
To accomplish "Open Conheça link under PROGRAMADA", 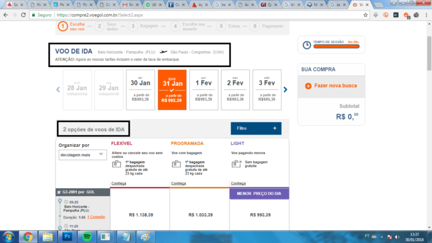I will coord(178,183).
